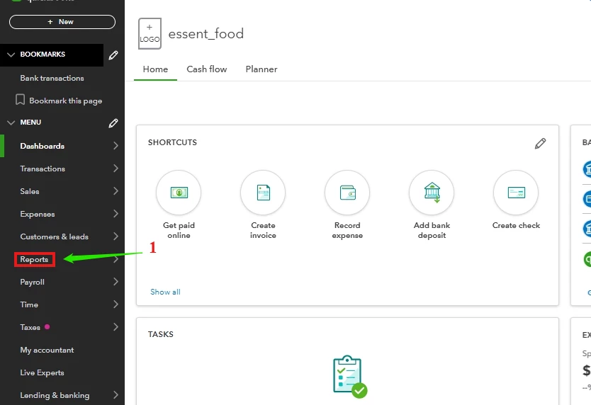
Task: Open the Create check shortcut icon
Action: (516, 193)
